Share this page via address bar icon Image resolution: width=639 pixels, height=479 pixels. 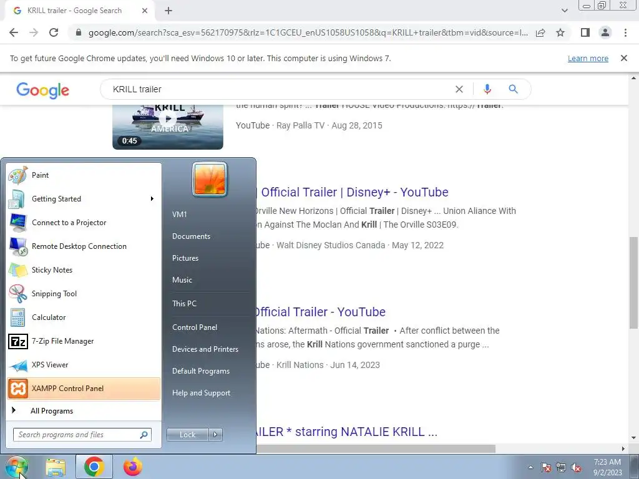(540, 32)
